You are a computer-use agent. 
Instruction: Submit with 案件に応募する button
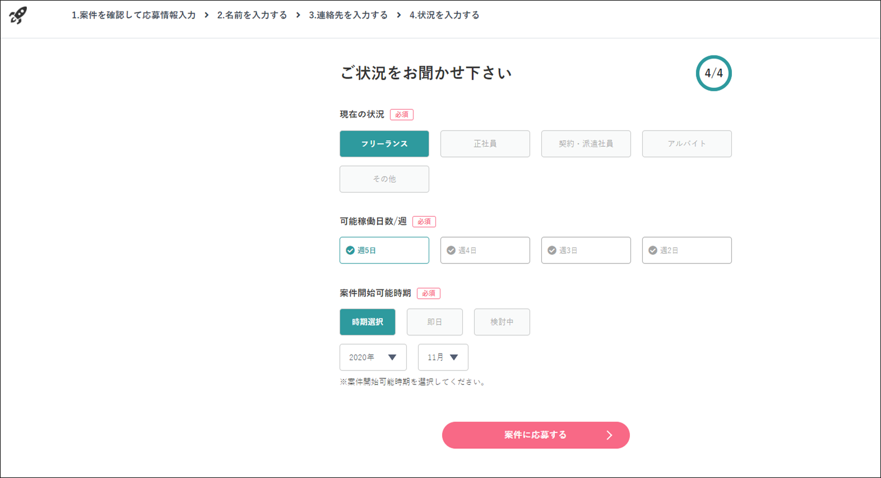pyautogui.click(x=536, y=435)
